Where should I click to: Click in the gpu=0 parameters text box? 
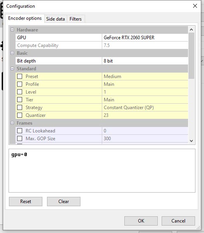(102, 170)
